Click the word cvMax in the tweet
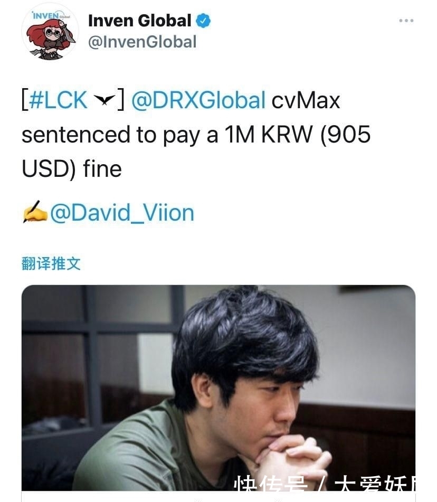The height and width of the screenshot is (502, 437). (306, 100)
